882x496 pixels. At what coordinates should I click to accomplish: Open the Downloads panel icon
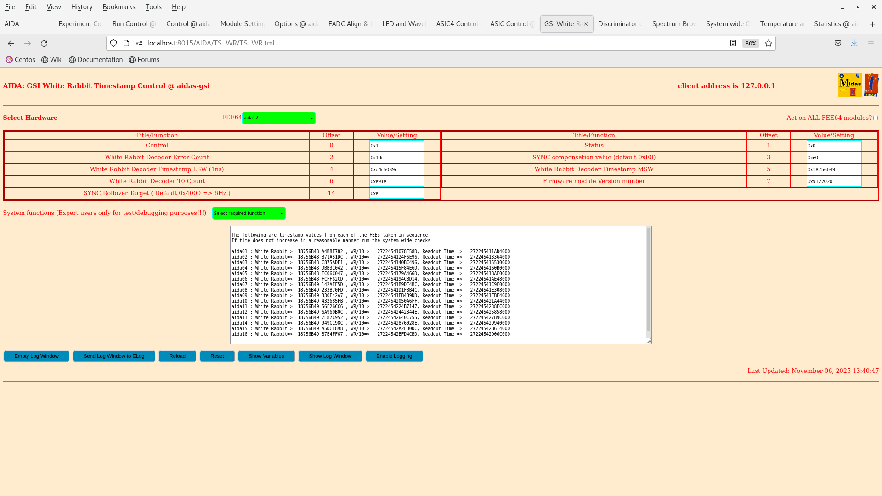pyautogui.click(x=854, y=43)
